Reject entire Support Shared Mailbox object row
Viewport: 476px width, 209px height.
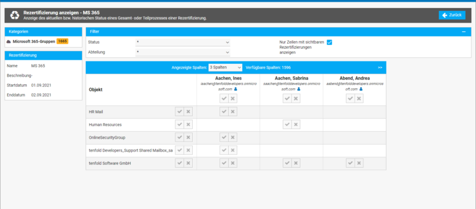click(x=188, y=150)
